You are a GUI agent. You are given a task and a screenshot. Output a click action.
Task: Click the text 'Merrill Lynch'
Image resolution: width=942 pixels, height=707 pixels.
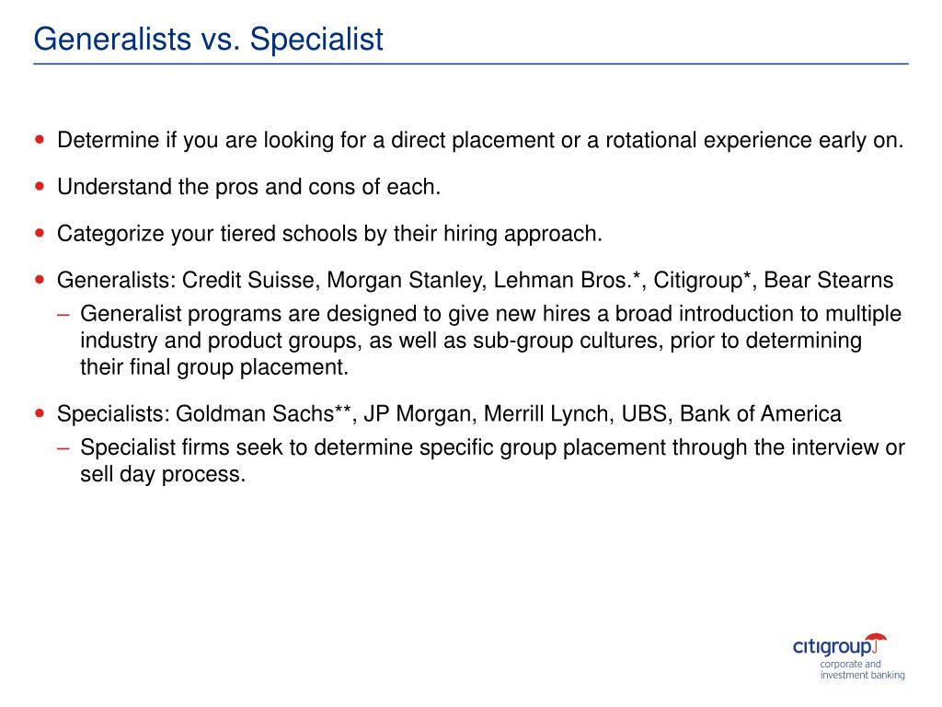click(x=546, y=413)
